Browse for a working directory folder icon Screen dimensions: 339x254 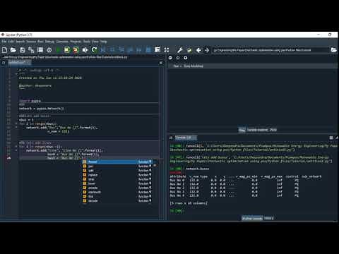pyautogui.click(x=333, y=50)
